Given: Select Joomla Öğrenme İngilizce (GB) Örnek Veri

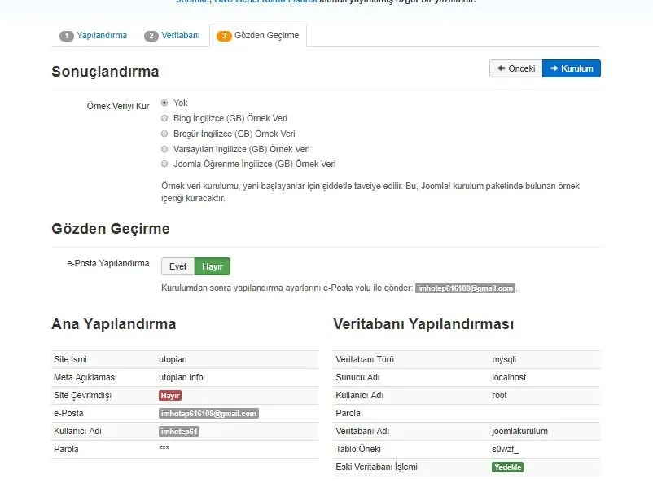Looking at the screenshot, I should click(164, 164).
